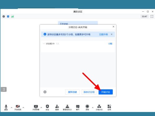Click the gray list panel icon
This screenshot has width=155, height=116.
click(4, 89)
